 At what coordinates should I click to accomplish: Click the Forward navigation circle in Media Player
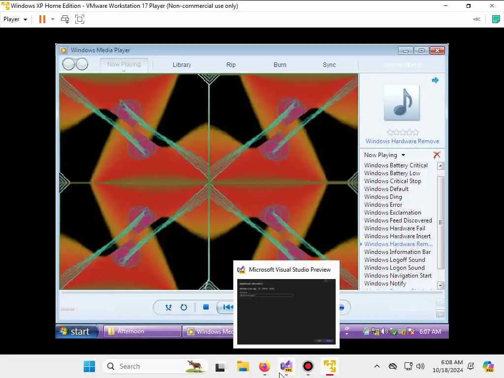(x=82, y=64)
